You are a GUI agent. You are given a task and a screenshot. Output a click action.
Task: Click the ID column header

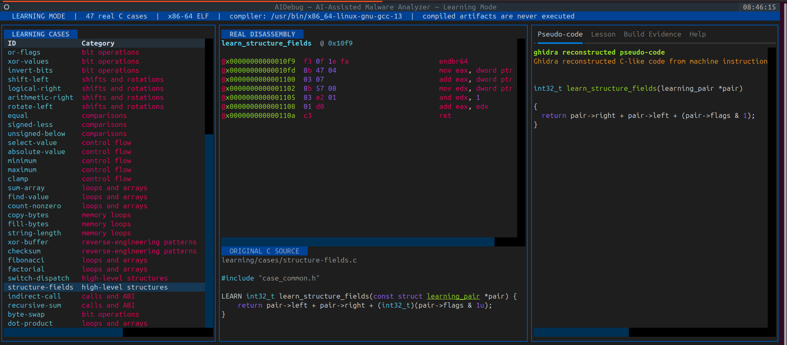[12, 43]
